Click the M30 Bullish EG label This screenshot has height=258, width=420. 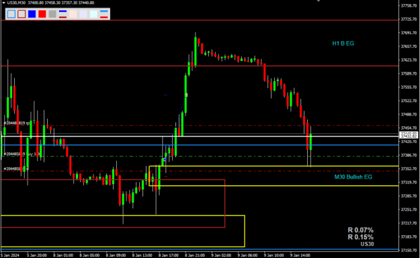[x=353, y=177]
